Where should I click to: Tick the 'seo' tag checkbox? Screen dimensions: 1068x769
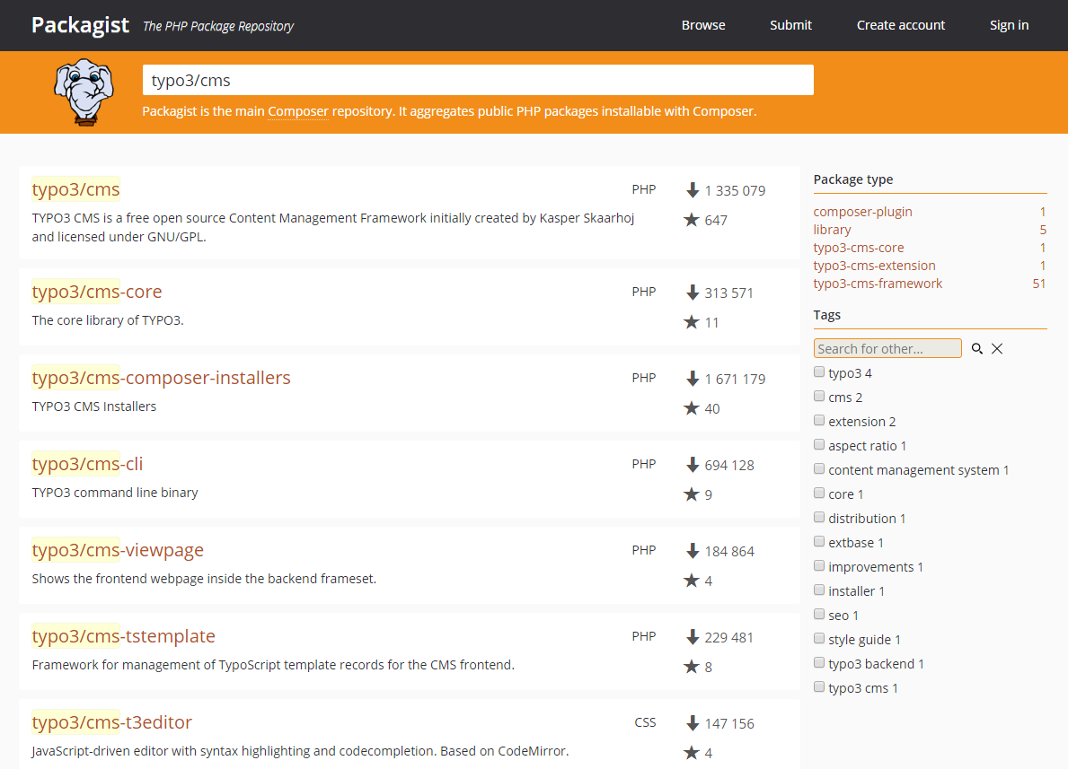[x=819, y=615]
